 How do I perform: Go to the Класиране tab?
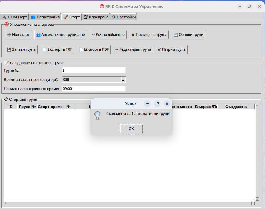pyautogui.click(x=96, y=17)
